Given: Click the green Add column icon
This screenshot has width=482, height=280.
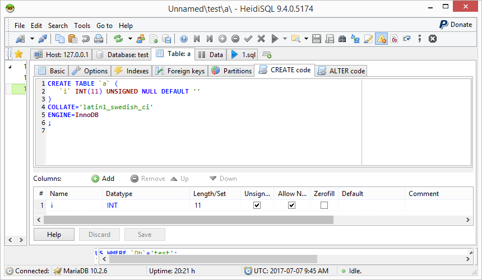Looking at the screenshot, I should point(95,179).
